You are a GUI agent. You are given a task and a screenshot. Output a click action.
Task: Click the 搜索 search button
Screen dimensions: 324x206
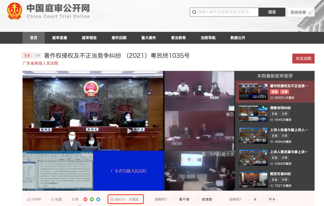pyautogui.click(x=272, y=12)
